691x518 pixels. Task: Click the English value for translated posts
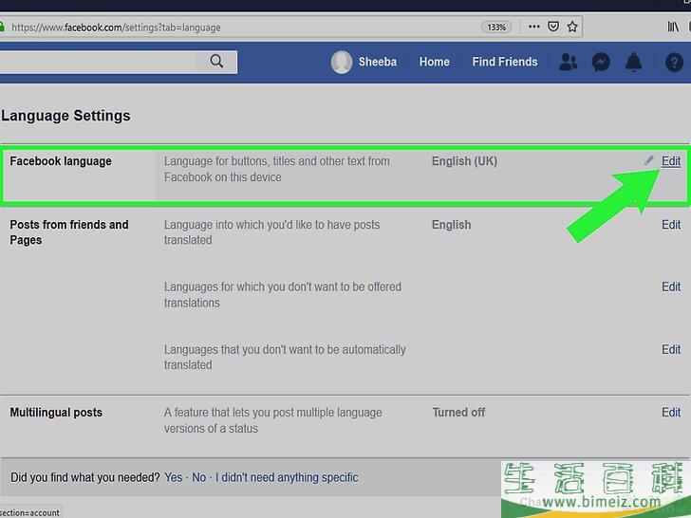[x=451, y=225]
